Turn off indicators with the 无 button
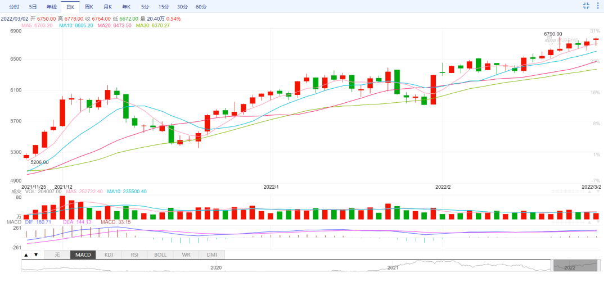 pos(57,254)
